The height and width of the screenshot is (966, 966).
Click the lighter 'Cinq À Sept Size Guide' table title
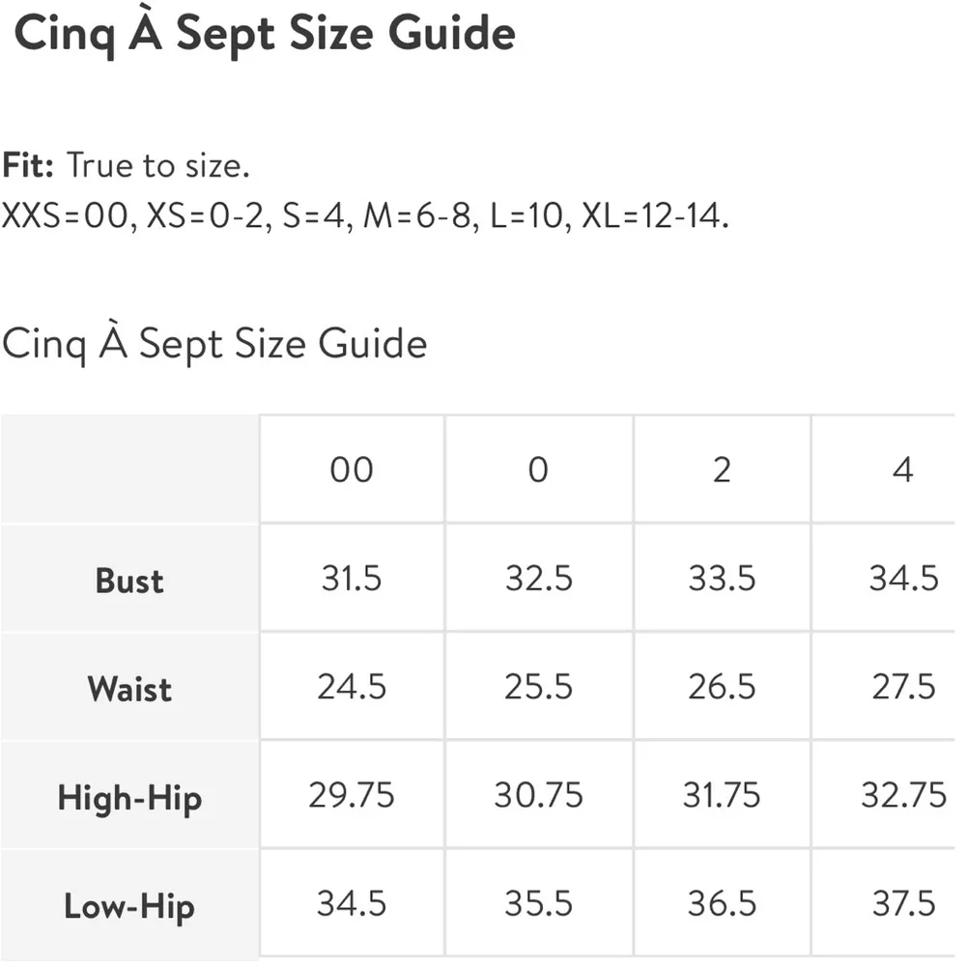214,344
